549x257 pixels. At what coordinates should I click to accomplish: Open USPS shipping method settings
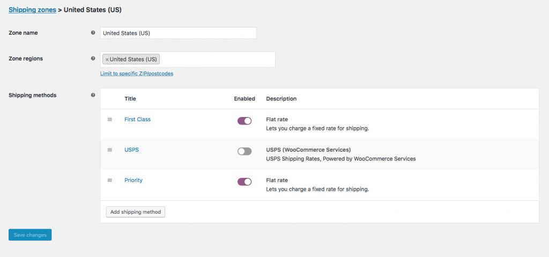131,150
